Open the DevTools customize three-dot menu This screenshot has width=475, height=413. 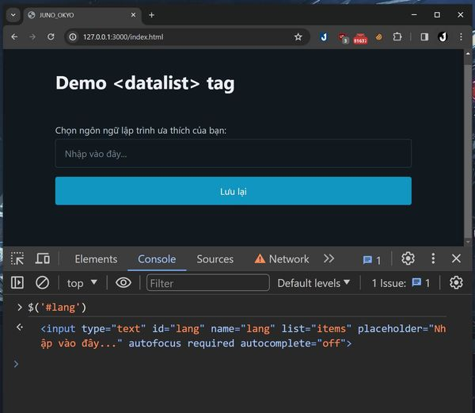point(433,258)
